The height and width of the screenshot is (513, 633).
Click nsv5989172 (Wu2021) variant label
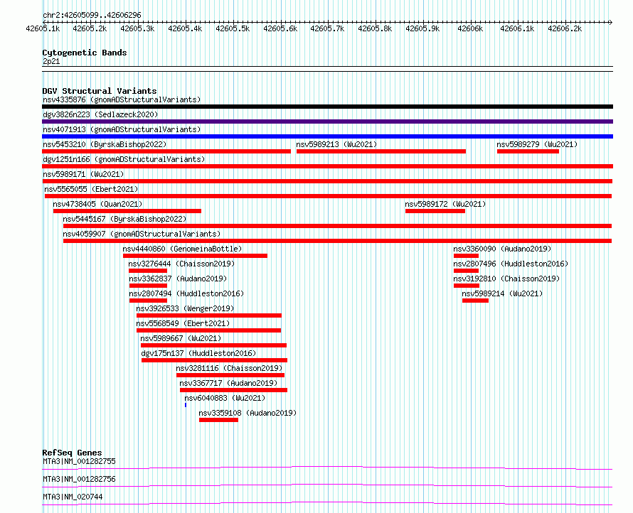point(445,204)
